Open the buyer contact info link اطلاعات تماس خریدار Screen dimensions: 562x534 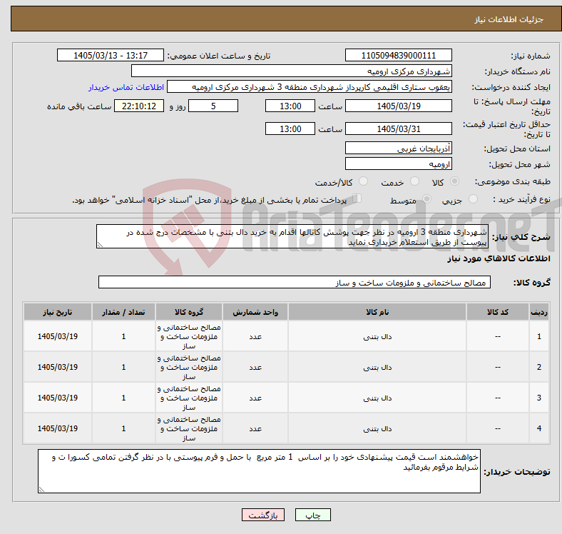(x=126, y=87)
